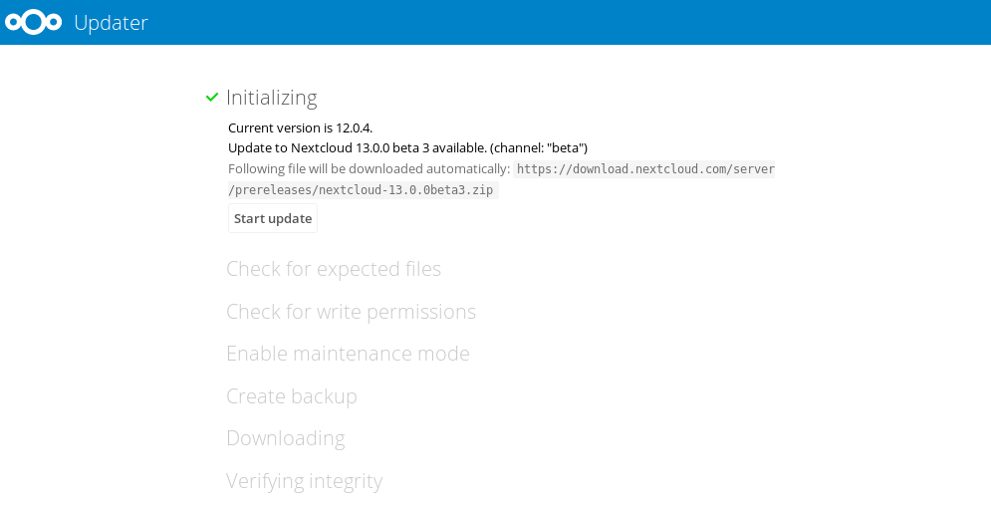The height and width of the screenshot is (506, 991).
Task: Click the download.nextcloud.com server URL
Action: point(645,169)
